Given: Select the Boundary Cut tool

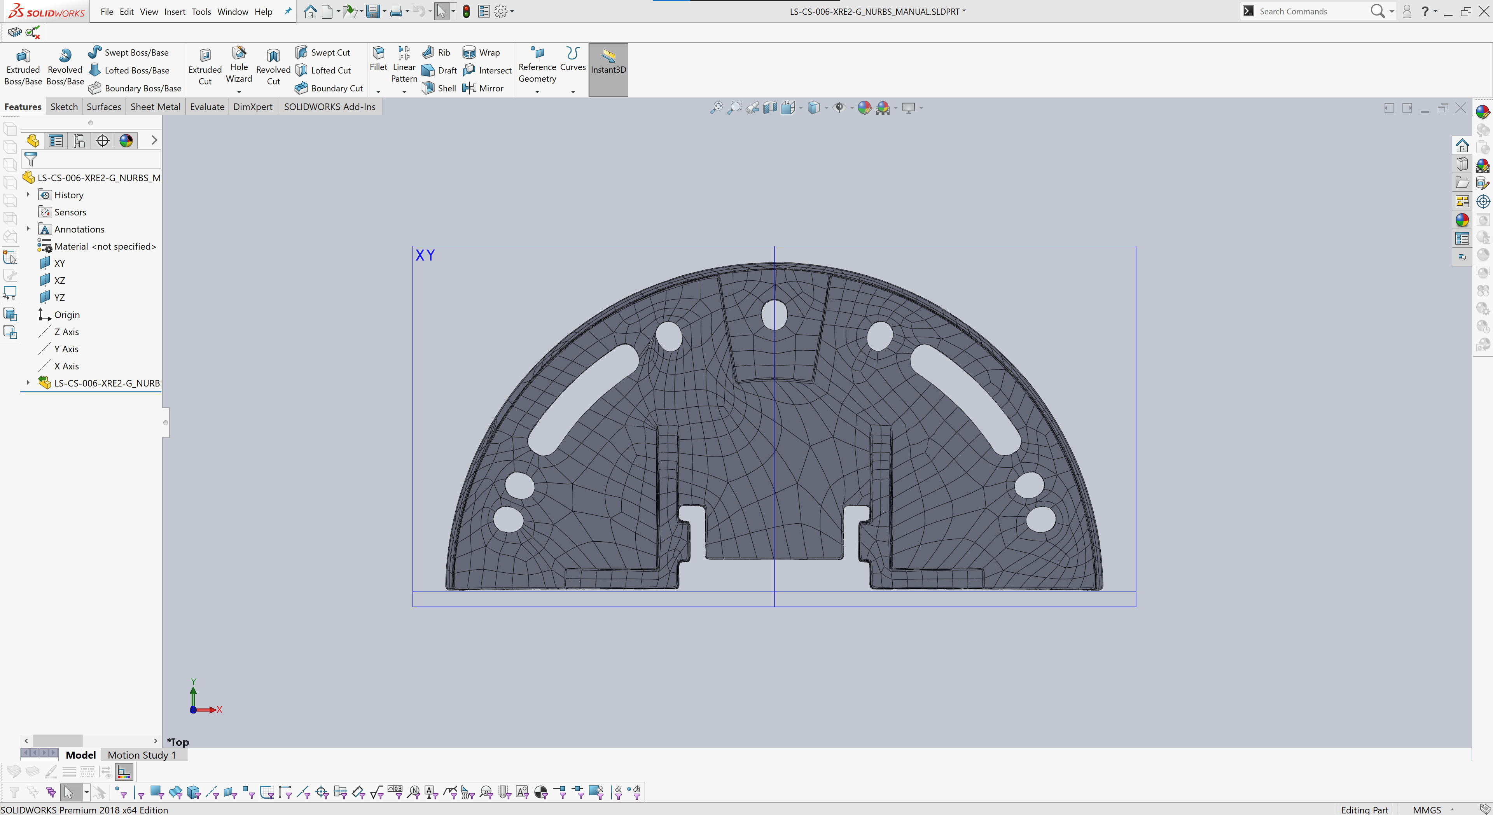Looking at the screenshot, I should point(329,88).
